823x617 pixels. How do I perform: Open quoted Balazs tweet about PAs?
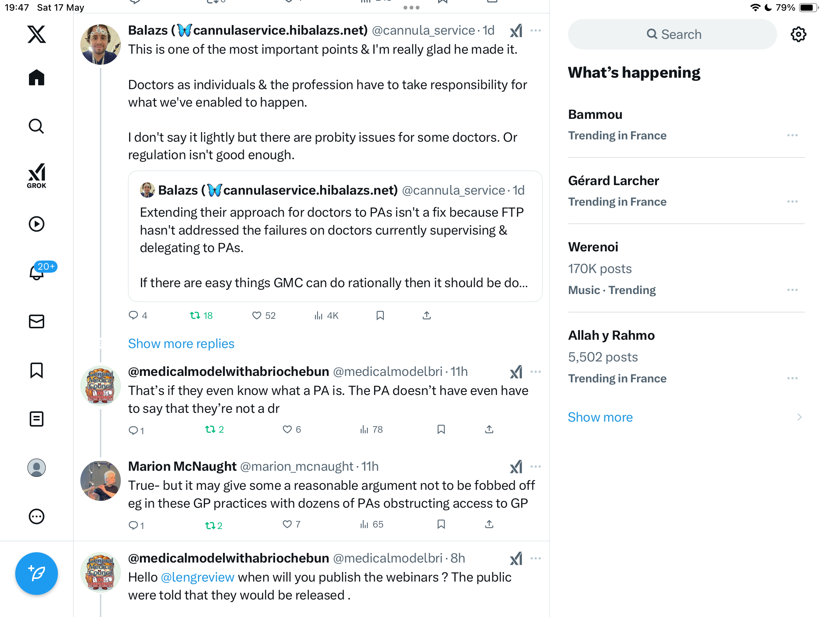click(335, 236)
